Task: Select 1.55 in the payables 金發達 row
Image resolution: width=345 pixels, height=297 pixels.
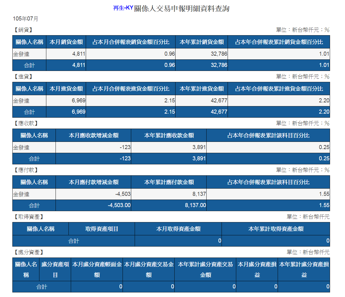Action: pyautogui.click(x=324, y=194)
